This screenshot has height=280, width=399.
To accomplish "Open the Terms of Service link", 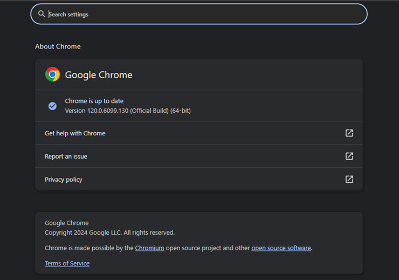I will tap(67, 263).
